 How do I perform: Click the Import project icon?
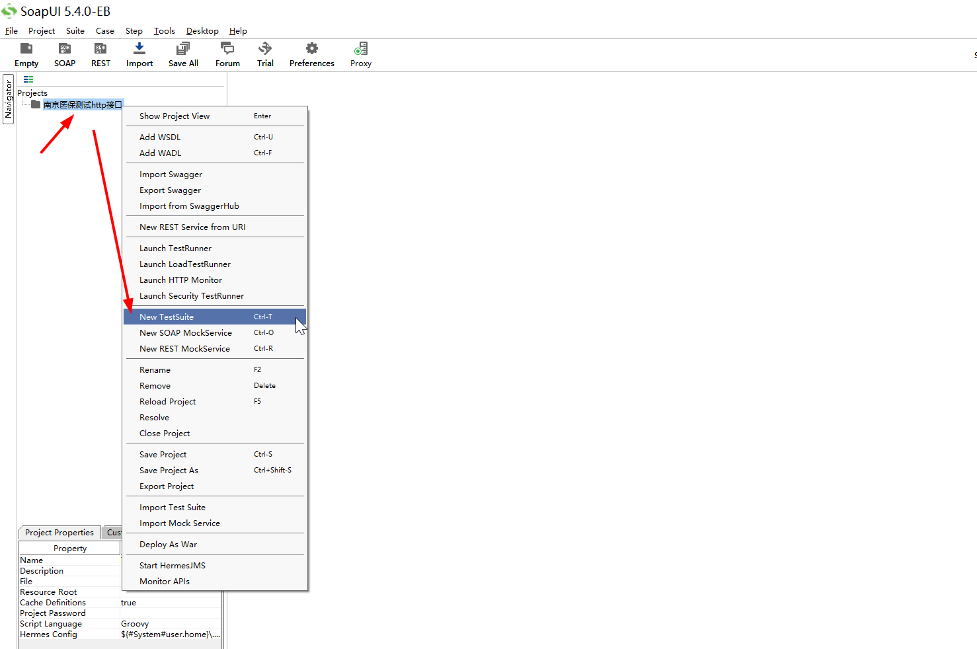(x=139, y=49)
